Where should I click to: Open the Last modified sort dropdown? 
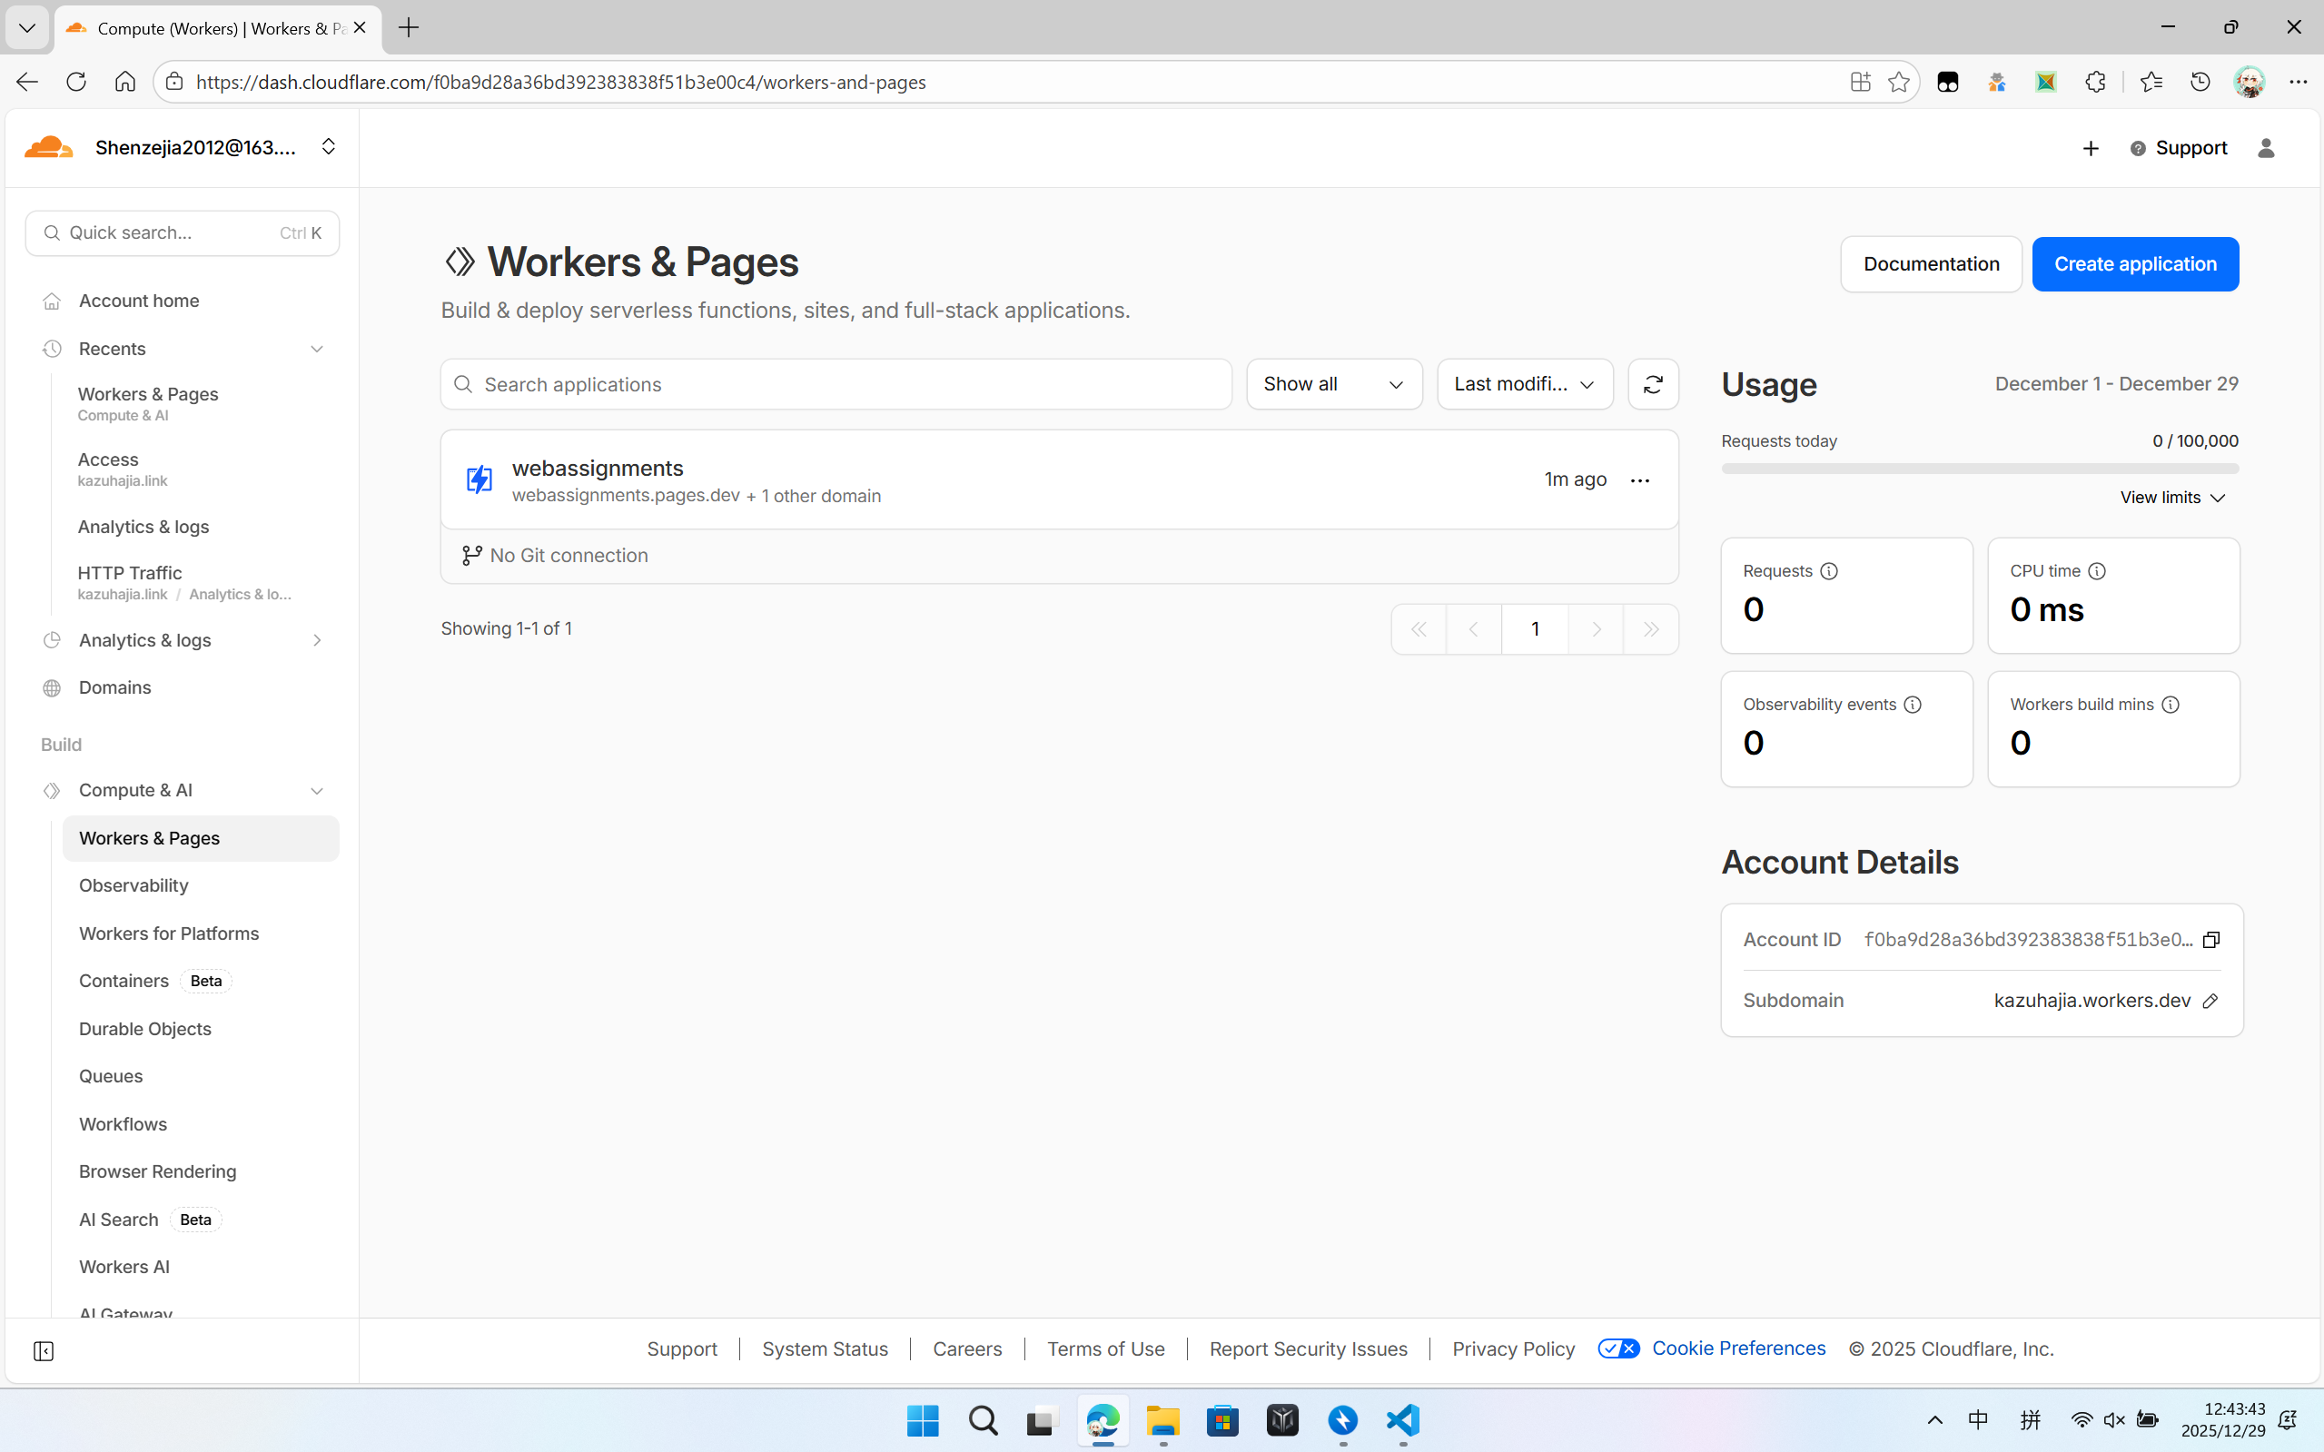1524,384
